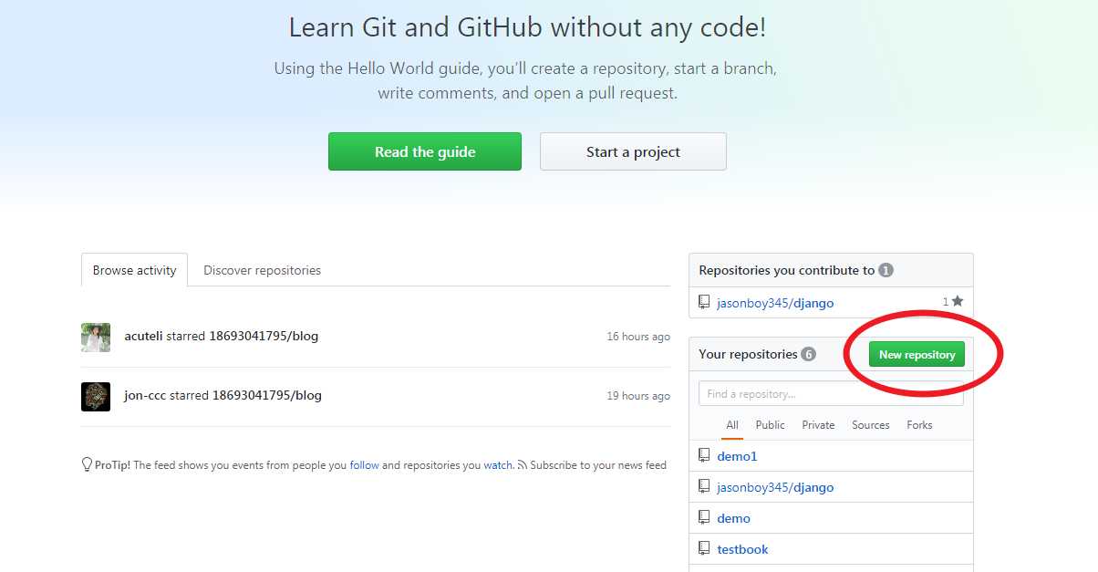Open jasonboy345/django in Your repositories list

[x=775, y=487]
